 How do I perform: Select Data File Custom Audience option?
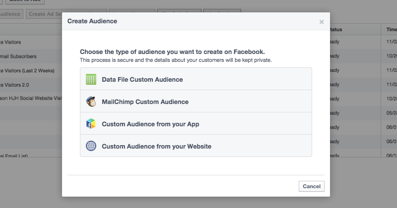tap(142, 79)
